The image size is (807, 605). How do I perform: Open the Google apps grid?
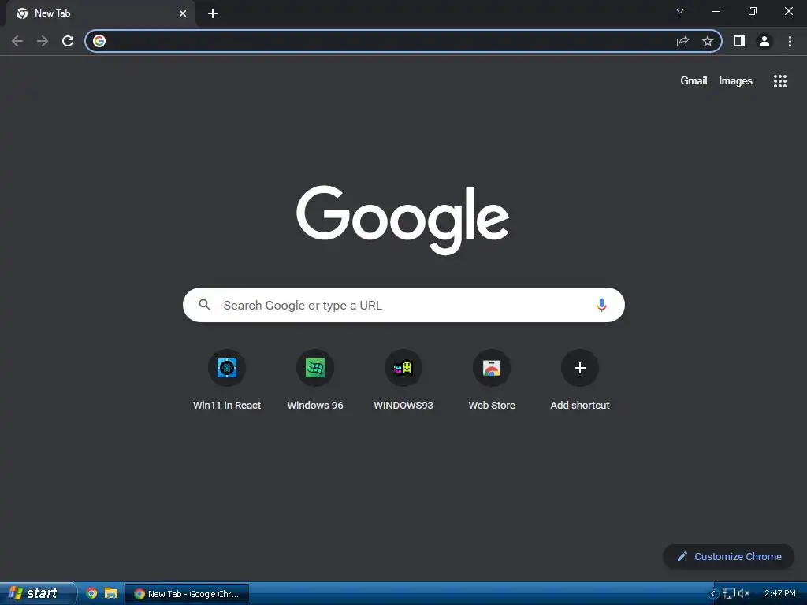[779, 81]
